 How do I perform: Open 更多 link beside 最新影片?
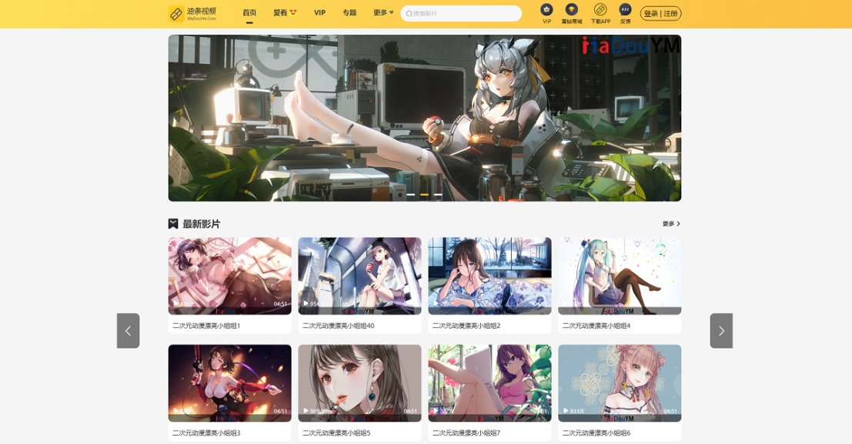671,224
